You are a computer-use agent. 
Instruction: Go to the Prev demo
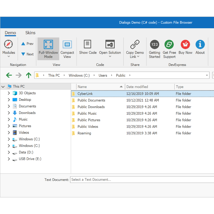pyautogui.click(x=27, y=44)
